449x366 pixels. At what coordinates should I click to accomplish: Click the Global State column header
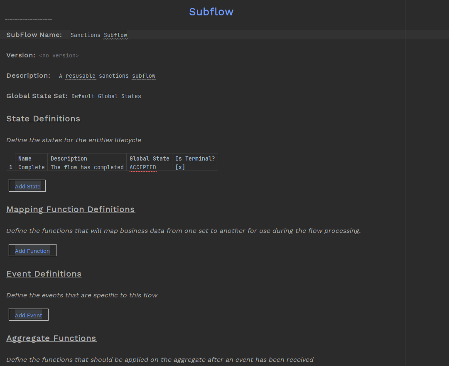coord(149,158)
